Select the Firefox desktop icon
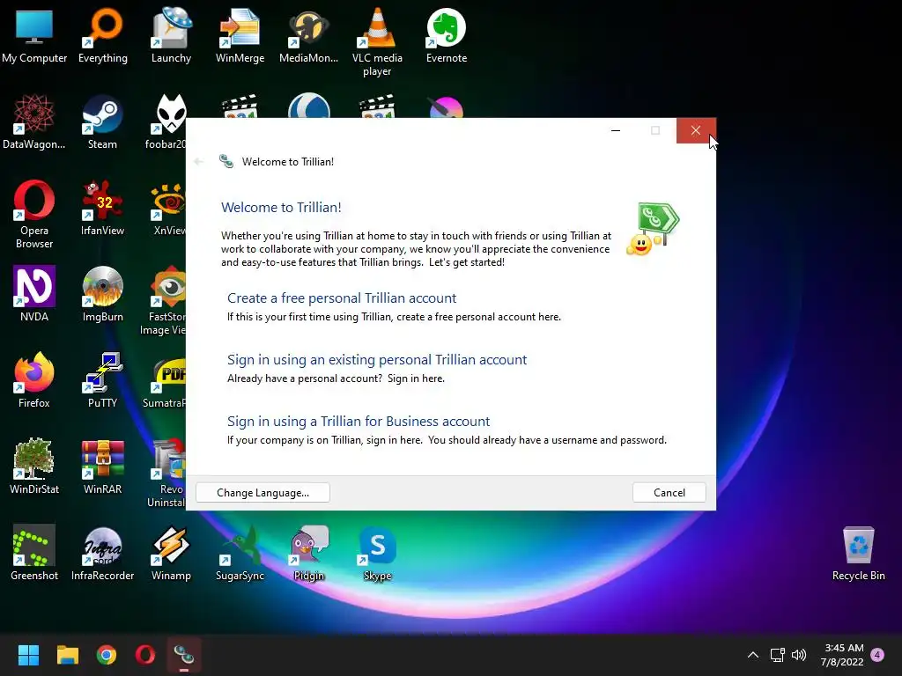 (34, 380)
